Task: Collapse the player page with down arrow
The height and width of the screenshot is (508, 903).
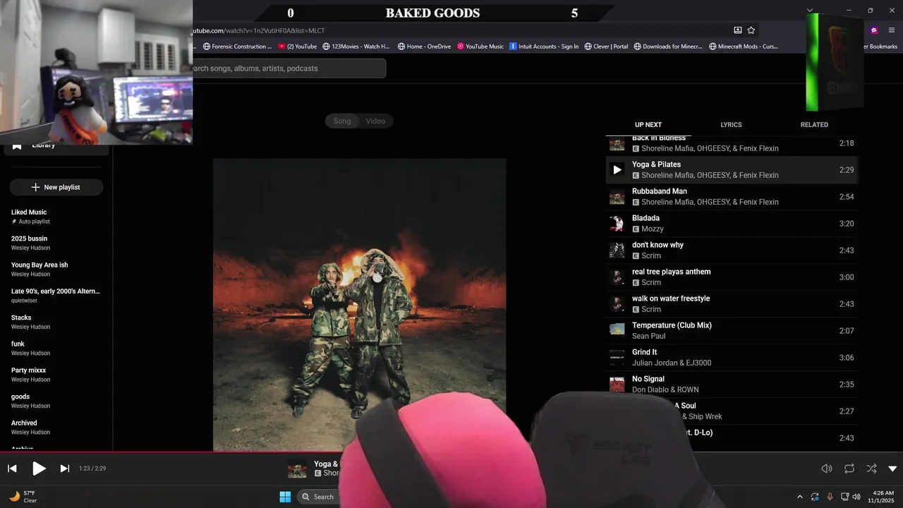Action: click(892, 468)
